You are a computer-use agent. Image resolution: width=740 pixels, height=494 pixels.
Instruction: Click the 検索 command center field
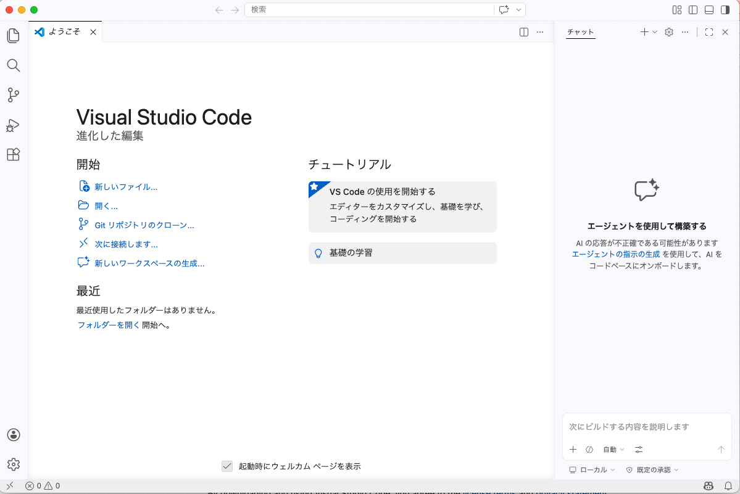click(369, 10)
